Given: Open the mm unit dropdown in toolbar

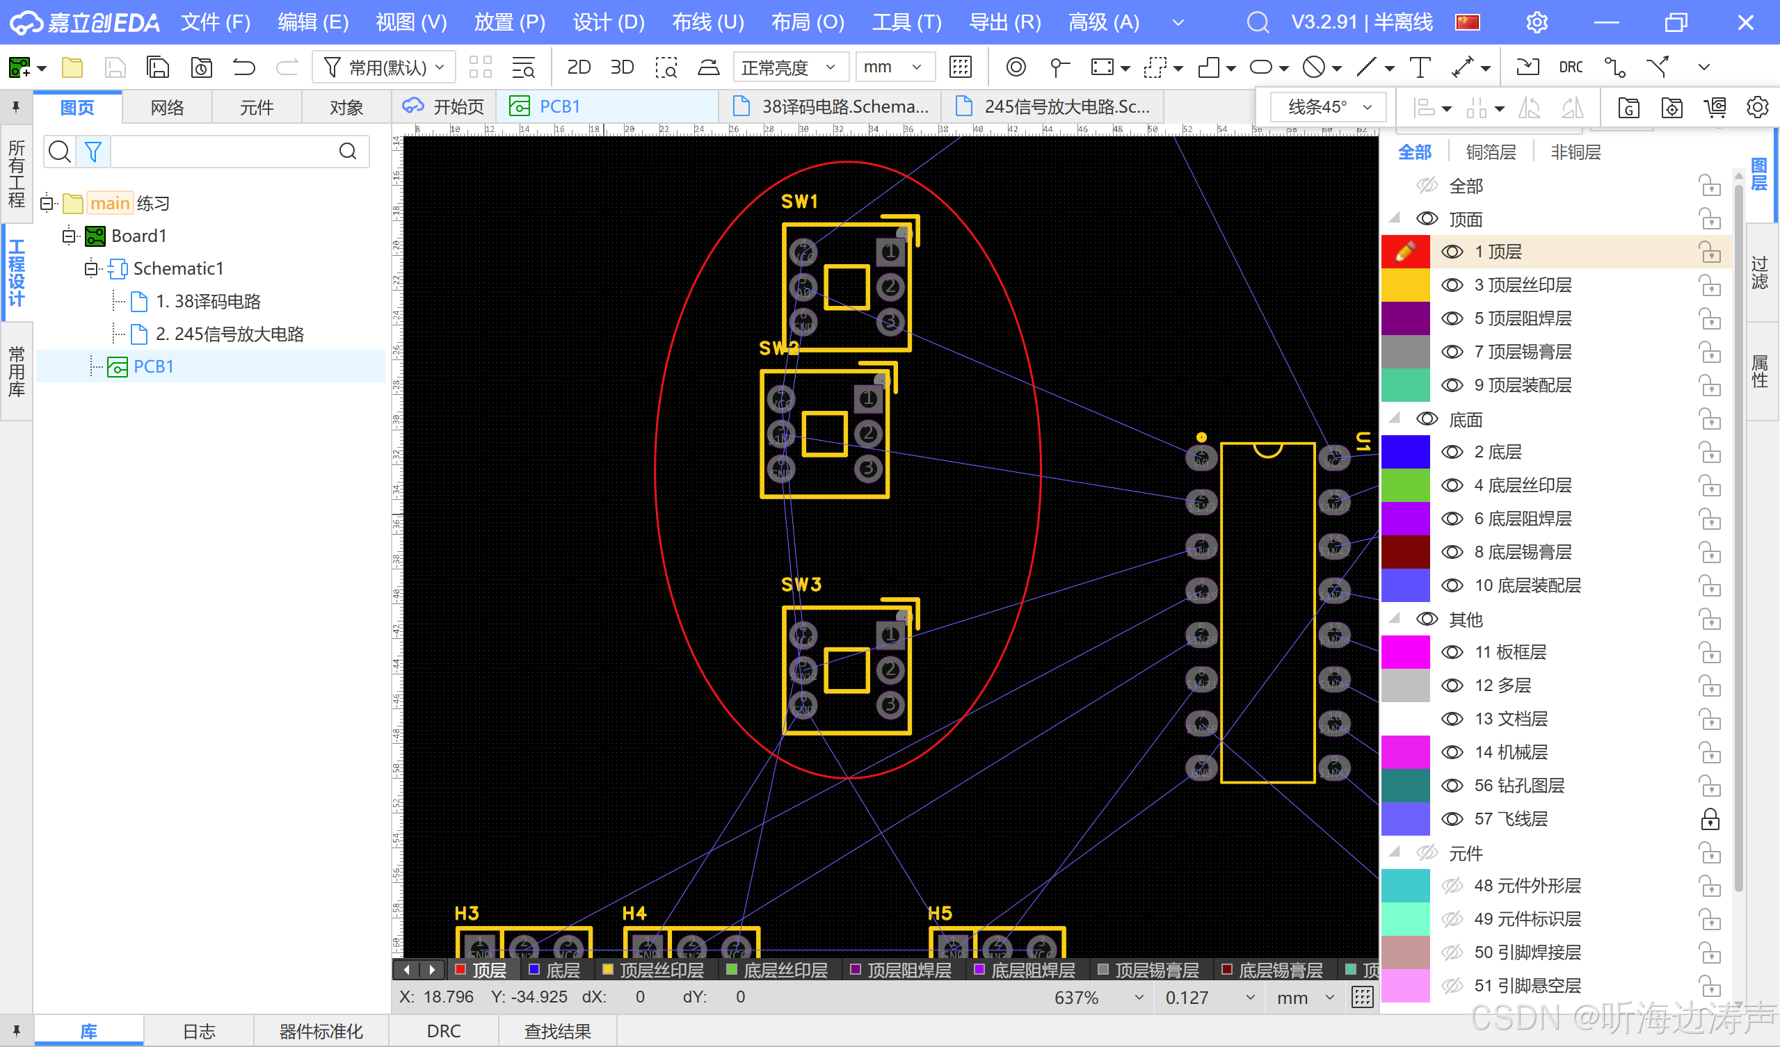Looking at the screenshot, I should [x=895, y=67].
